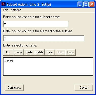Image resolution: width=96 pixels, height=95 pixels.
Task: Click the Copy button
Action: 18,52
